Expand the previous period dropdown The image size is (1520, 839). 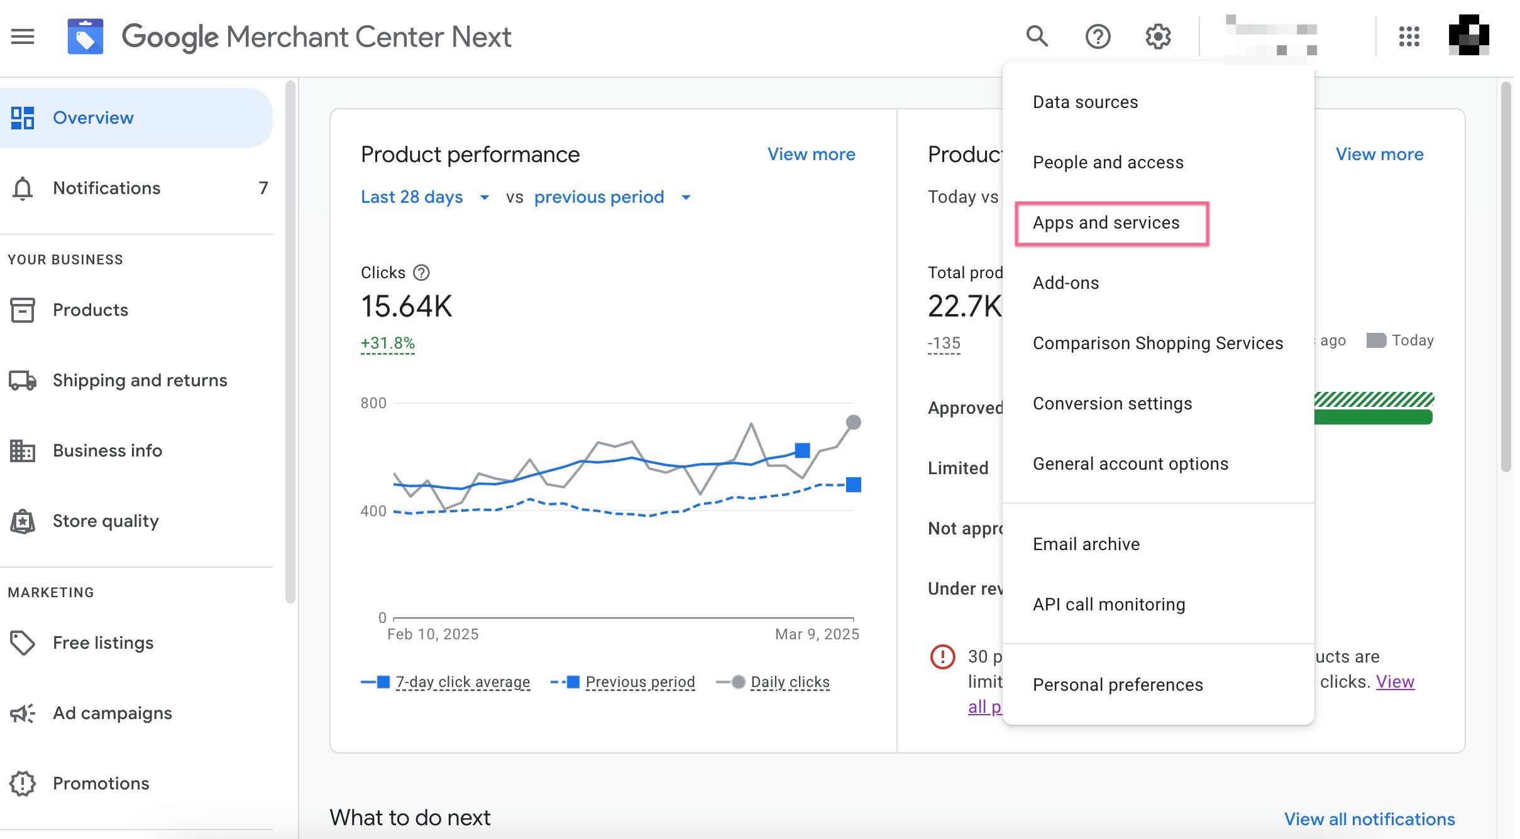click(612, 197)
